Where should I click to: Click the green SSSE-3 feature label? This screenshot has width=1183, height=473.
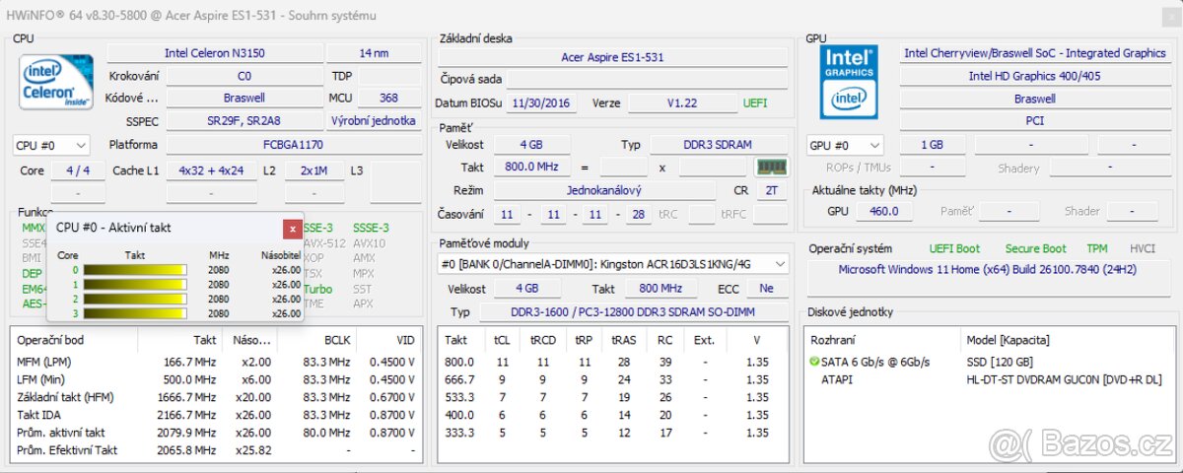click(x=371, y=229)
